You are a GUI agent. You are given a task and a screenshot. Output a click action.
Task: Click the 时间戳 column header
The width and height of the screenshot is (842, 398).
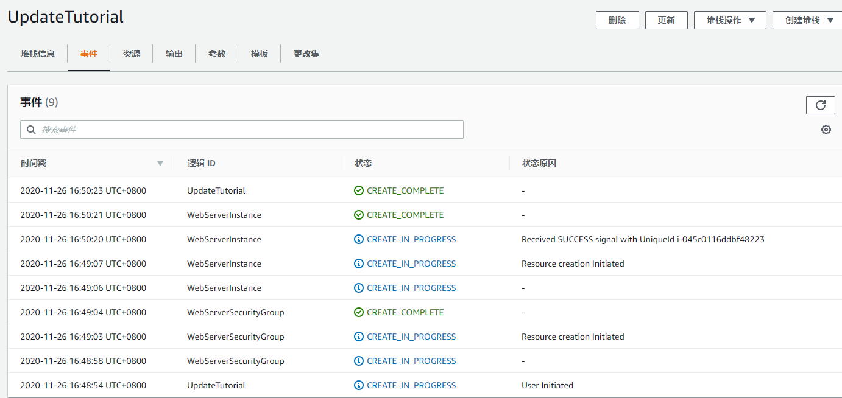[34, 163]
